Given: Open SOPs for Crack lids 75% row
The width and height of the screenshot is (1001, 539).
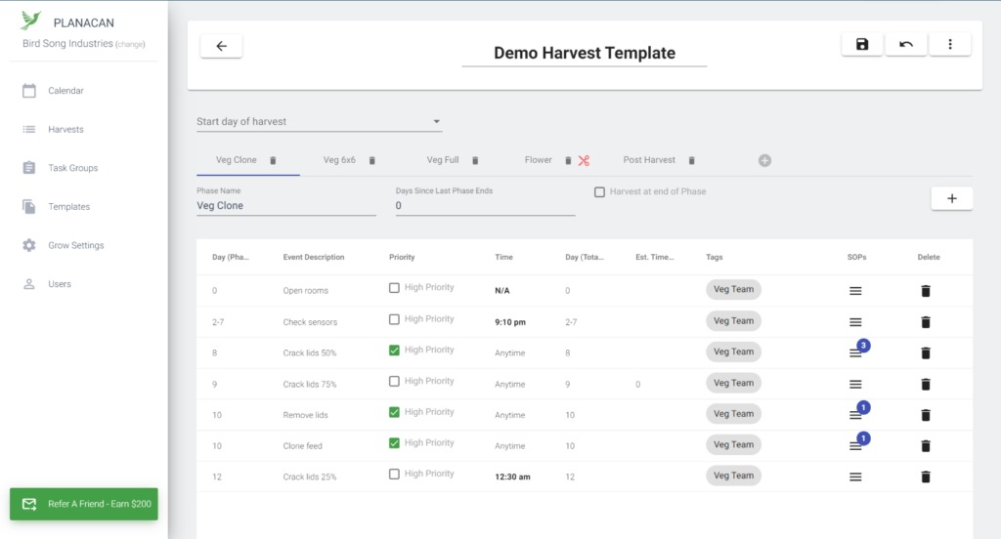Looking at the screenshot, I should coord(855,384).
